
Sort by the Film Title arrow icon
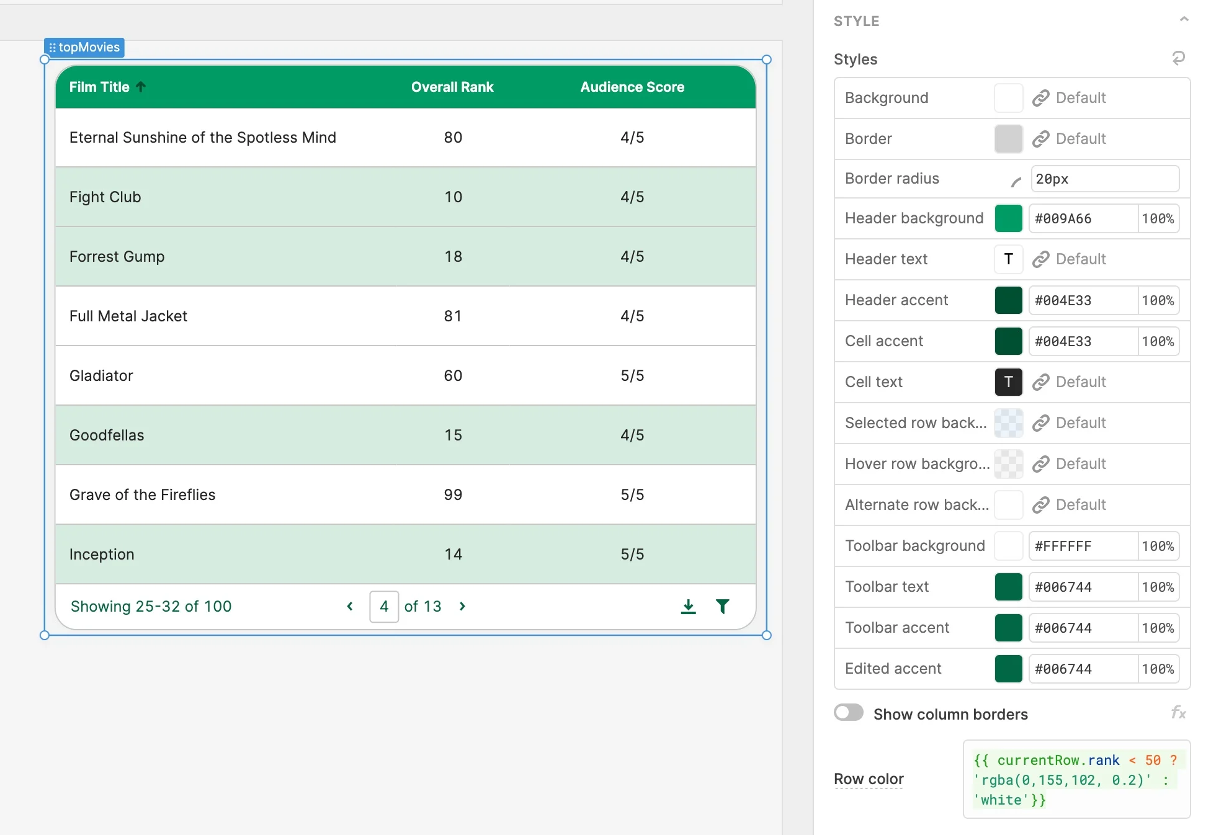pos(141,87)
